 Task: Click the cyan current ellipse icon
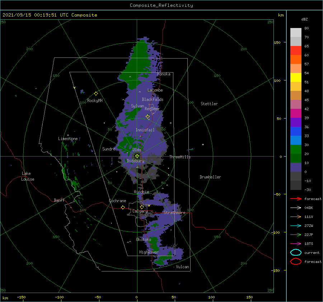(x=296, y=252)
